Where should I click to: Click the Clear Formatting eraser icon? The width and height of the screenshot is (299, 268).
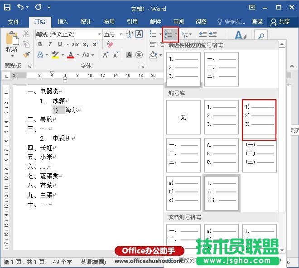coord(110,44)
